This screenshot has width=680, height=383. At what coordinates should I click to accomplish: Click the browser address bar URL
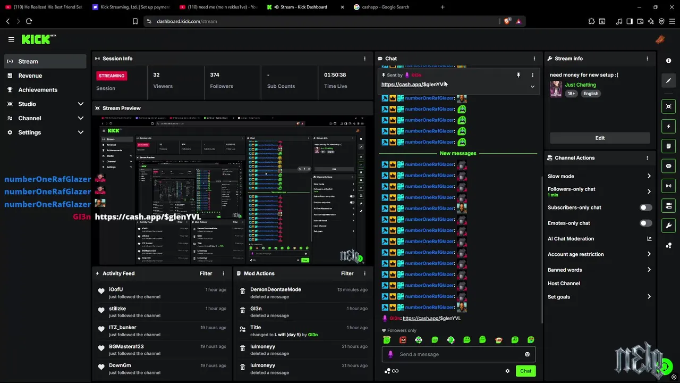pos(186,21)
